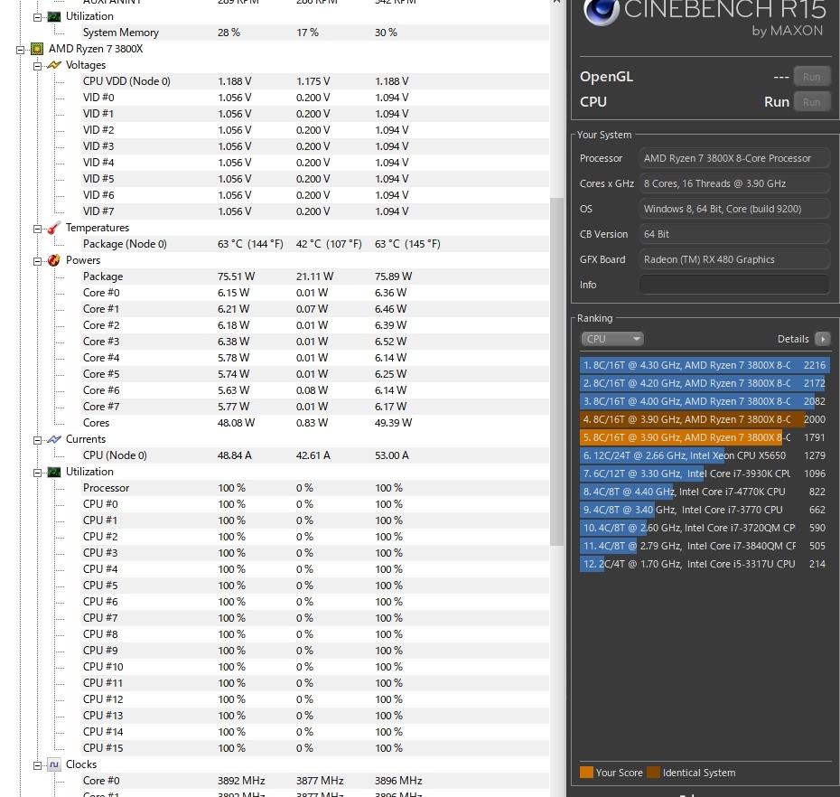Collapse the Powers tree section
This screenshot has width=840, height=797.
(38, 261)
